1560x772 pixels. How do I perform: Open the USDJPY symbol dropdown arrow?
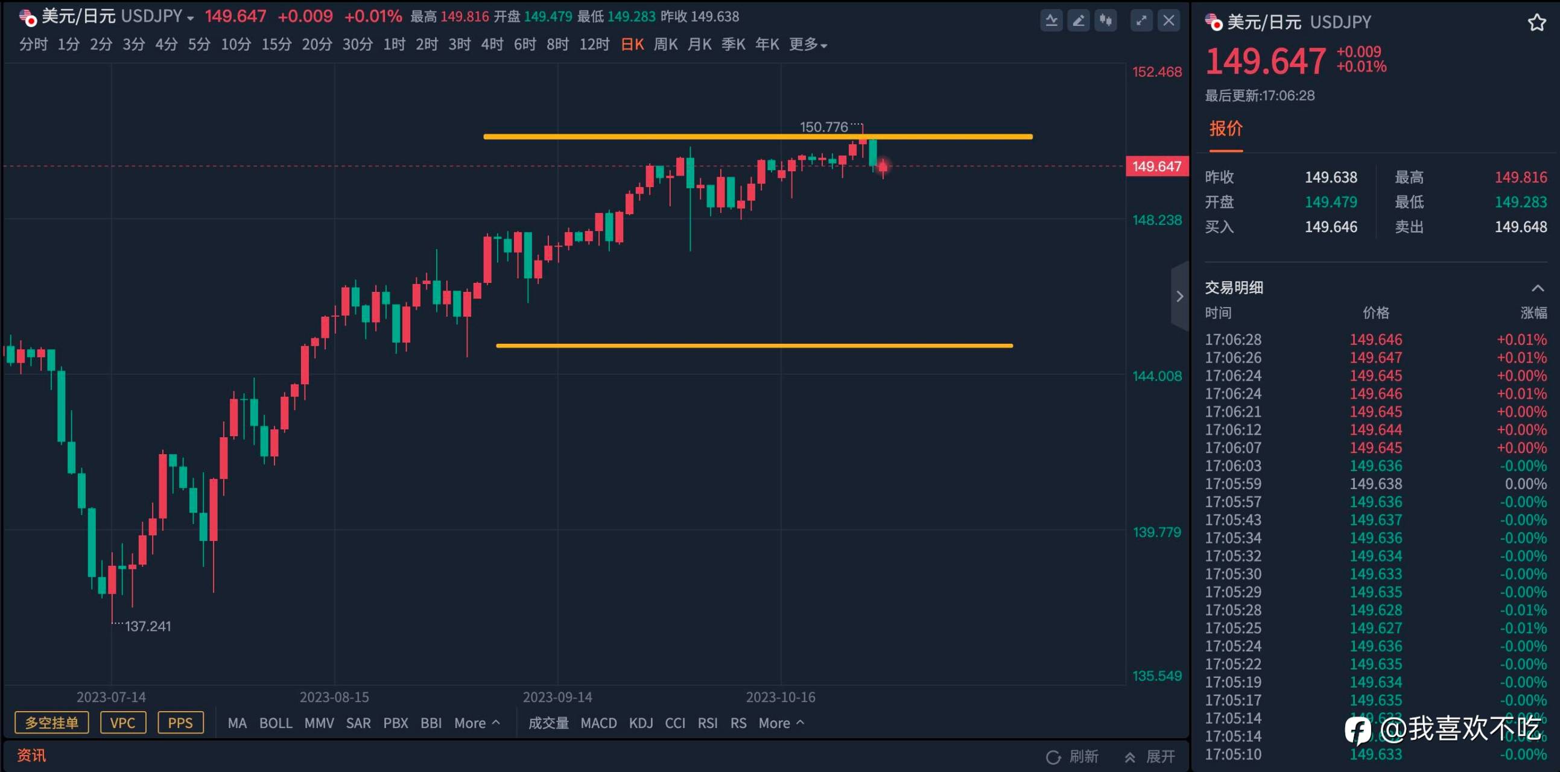tap(191, 18)
